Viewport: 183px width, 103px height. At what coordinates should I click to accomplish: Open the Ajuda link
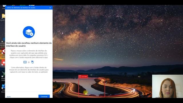click(9, 97)
